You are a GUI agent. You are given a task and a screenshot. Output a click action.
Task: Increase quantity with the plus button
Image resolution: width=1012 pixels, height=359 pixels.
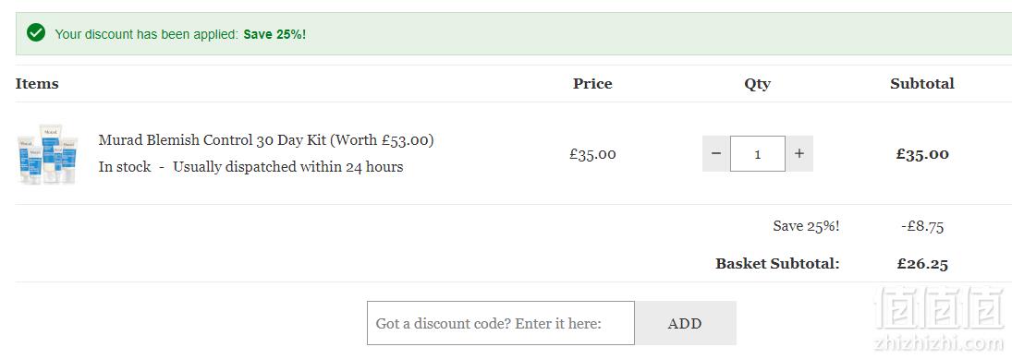click(799, 153)
